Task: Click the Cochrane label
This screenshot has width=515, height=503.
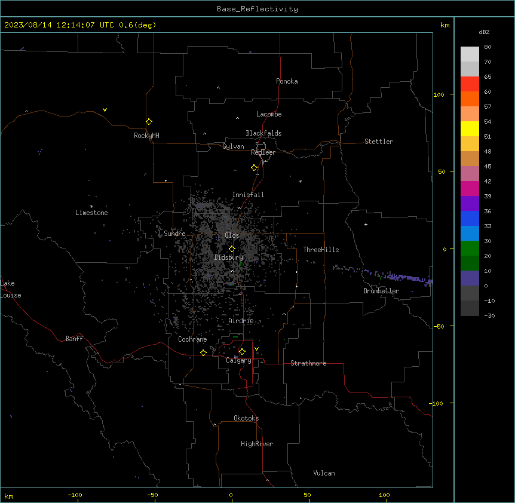Action: click(x=192, y=339)
